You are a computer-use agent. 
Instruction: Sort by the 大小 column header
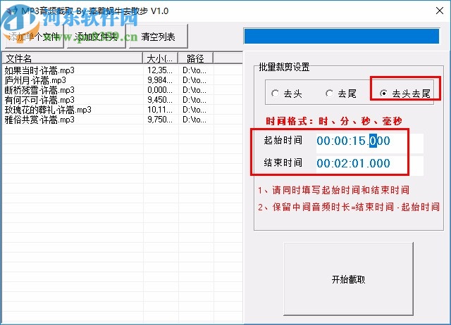click(160, 58)
